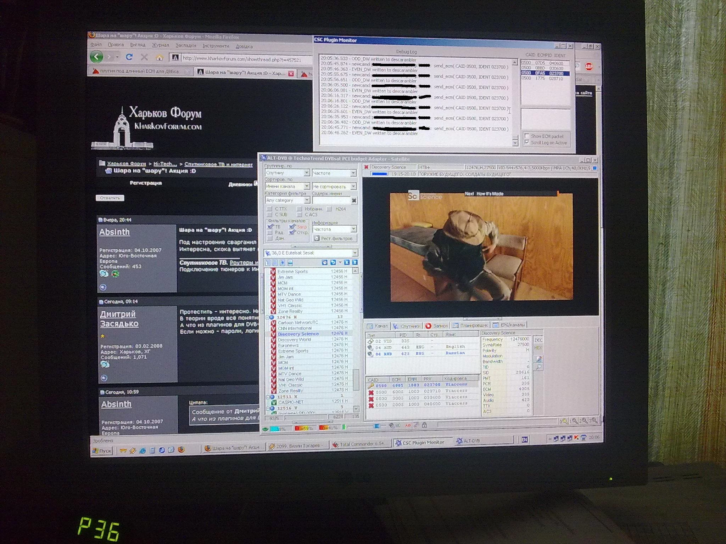Click the save channel list icon
Image resolution: width=726 pixels, height=544 pixels.
point(290,262)
